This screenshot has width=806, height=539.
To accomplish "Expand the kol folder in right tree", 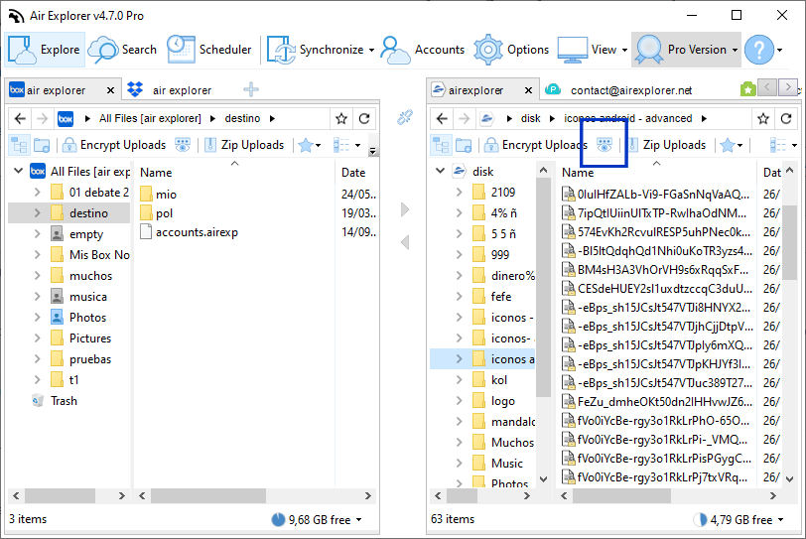I will 459,380.
